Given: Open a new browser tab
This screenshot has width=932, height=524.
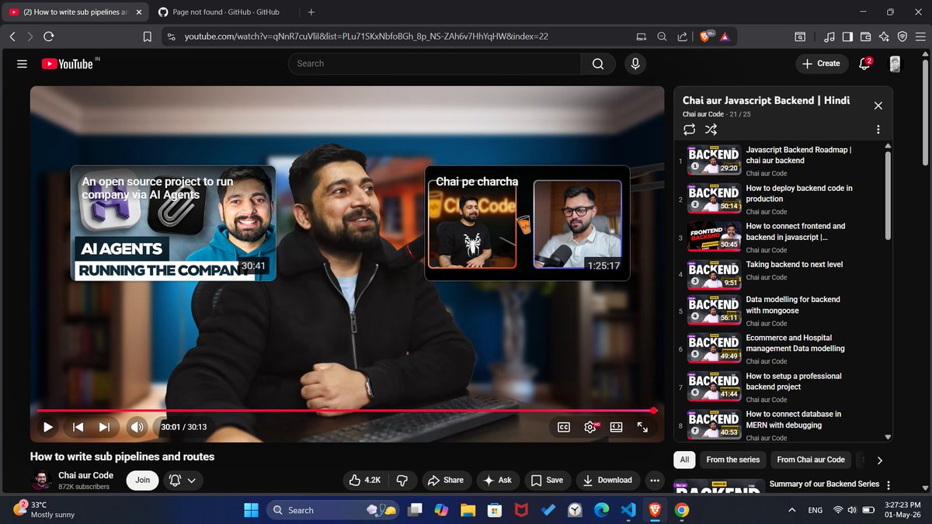Looking at the screenshot, I should tap(311, 12).
